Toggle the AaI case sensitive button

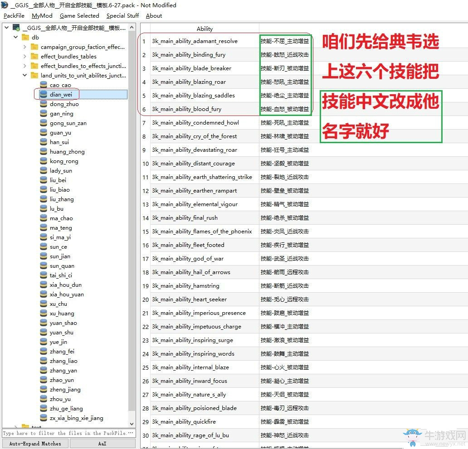(x=102, y=444)
